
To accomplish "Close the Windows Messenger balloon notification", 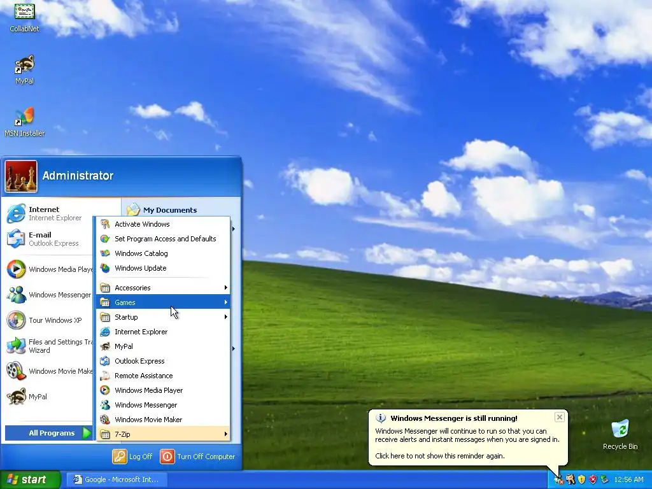I will [560, 417].
